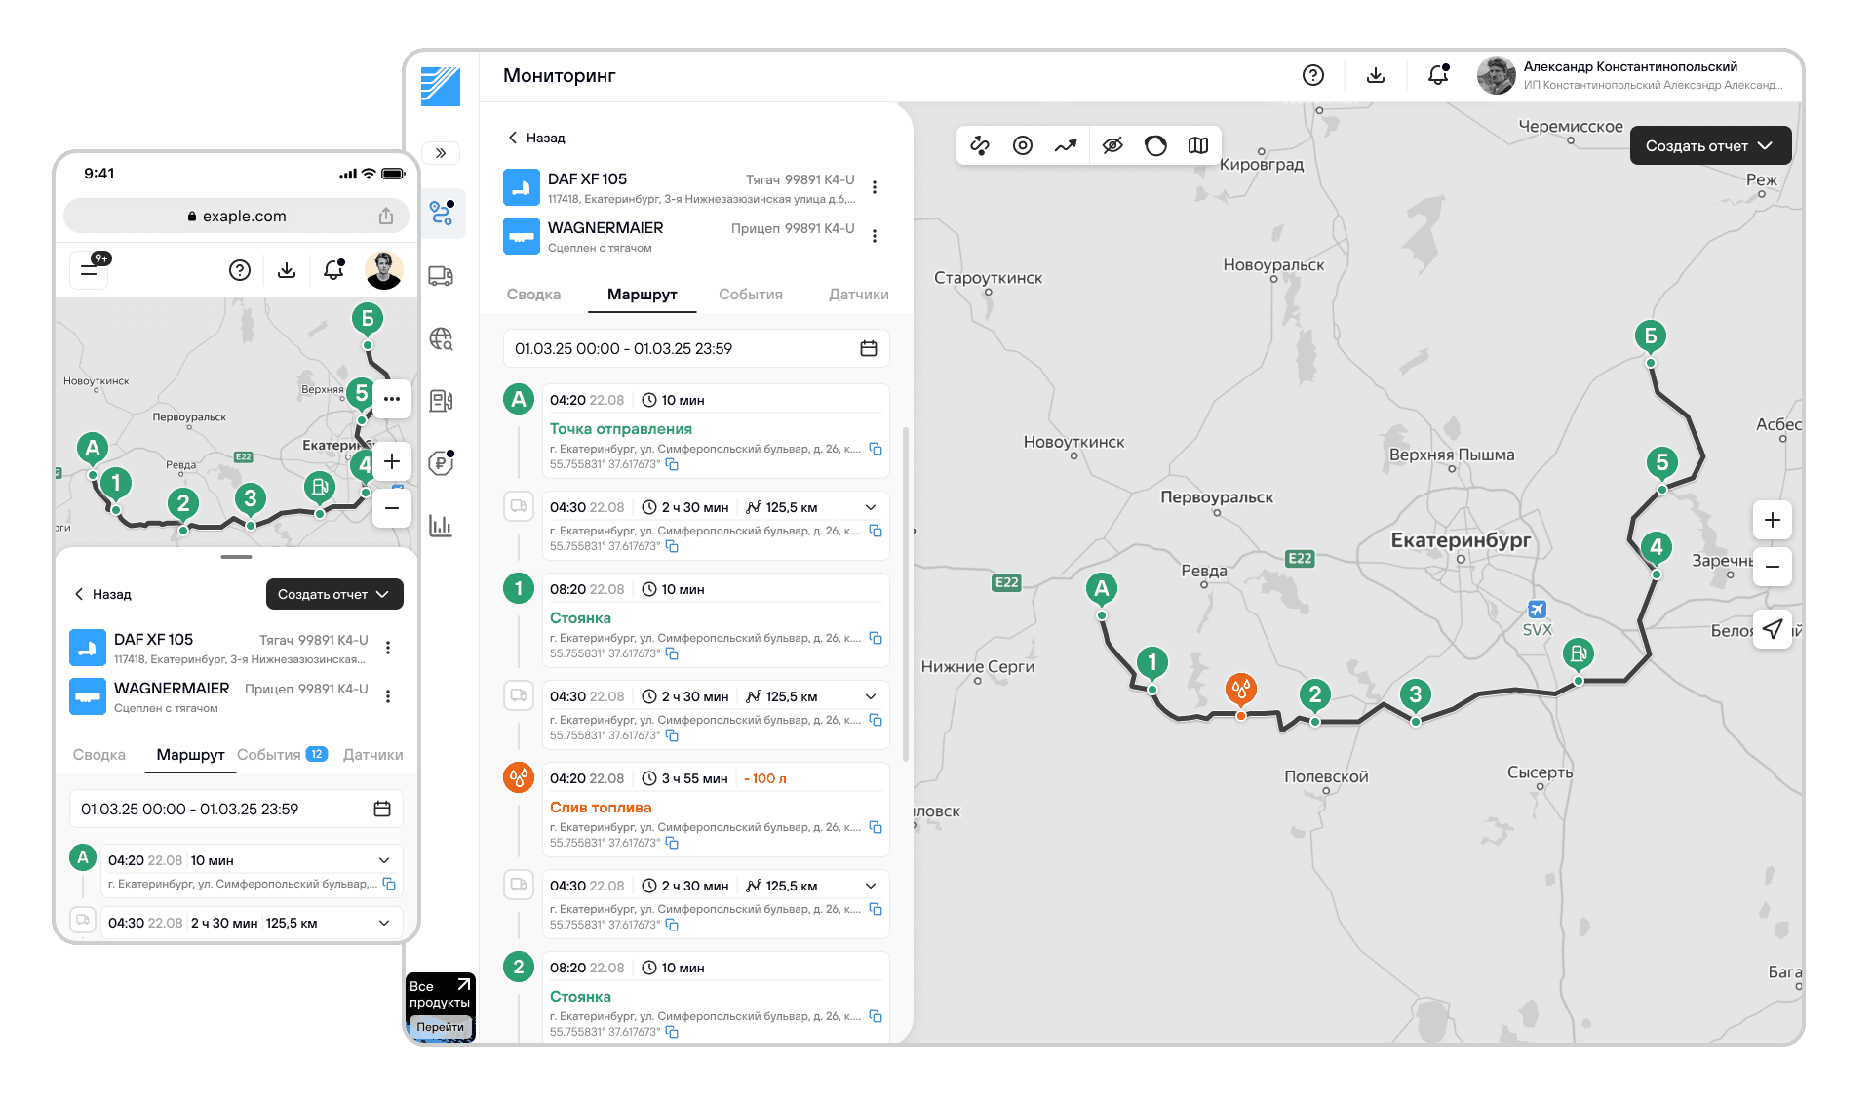
Task: Click the geolocation arrow button on map
Action: point(1772,629)
